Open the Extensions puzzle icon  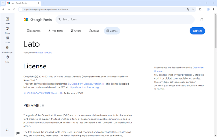[200, 10]
